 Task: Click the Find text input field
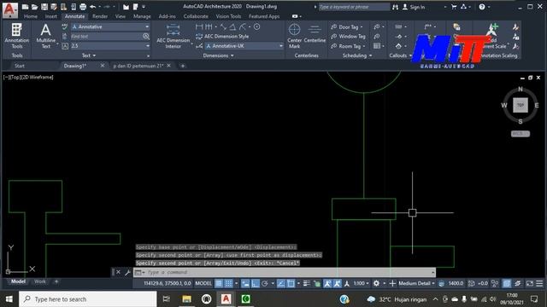106,36
